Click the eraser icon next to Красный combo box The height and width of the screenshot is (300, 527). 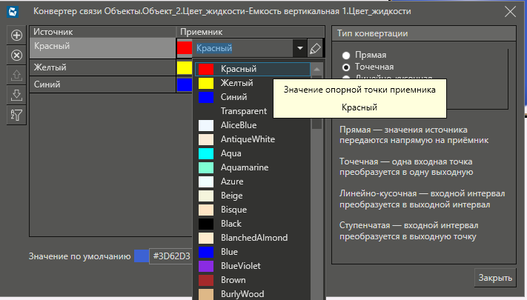pos(315,48)
